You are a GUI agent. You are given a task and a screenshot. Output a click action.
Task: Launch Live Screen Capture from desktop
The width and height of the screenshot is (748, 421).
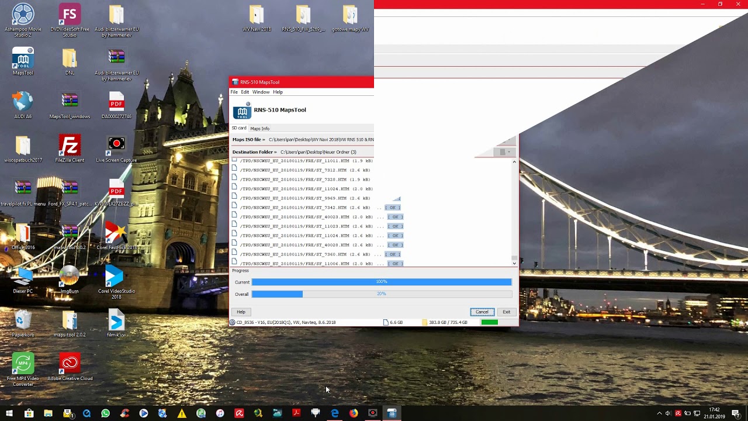[x=116, y=149]
